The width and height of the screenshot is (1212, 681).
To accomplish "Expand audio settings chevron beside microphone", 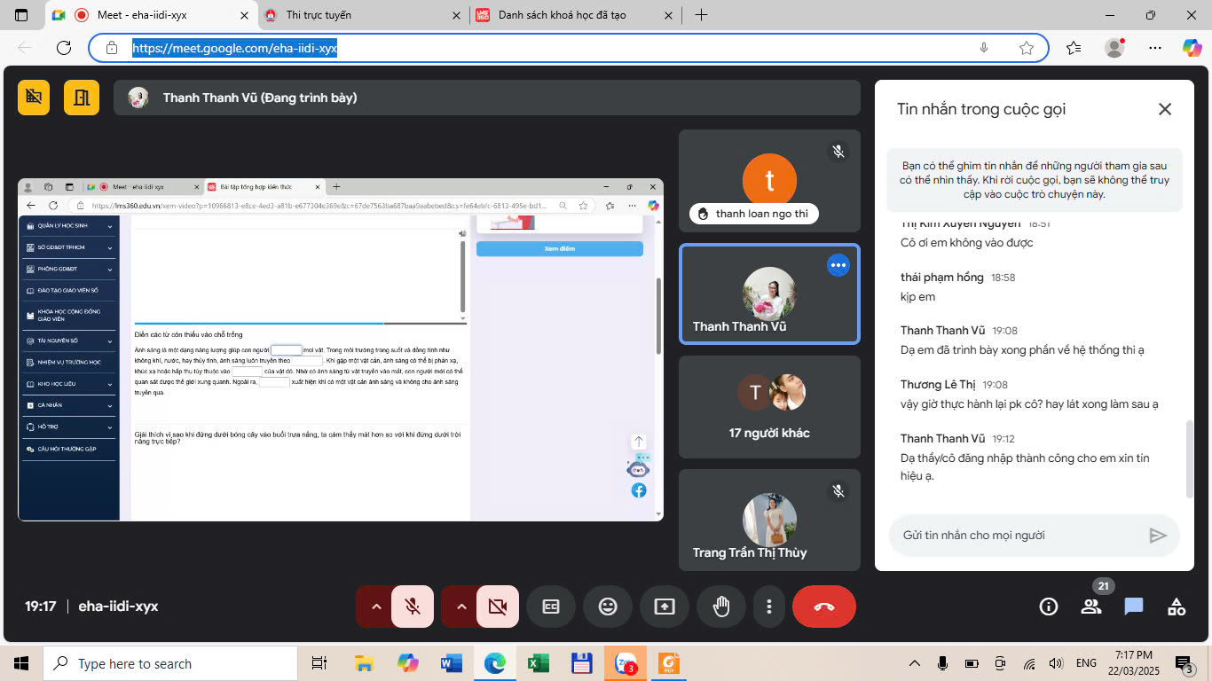I will pos(376,607).
